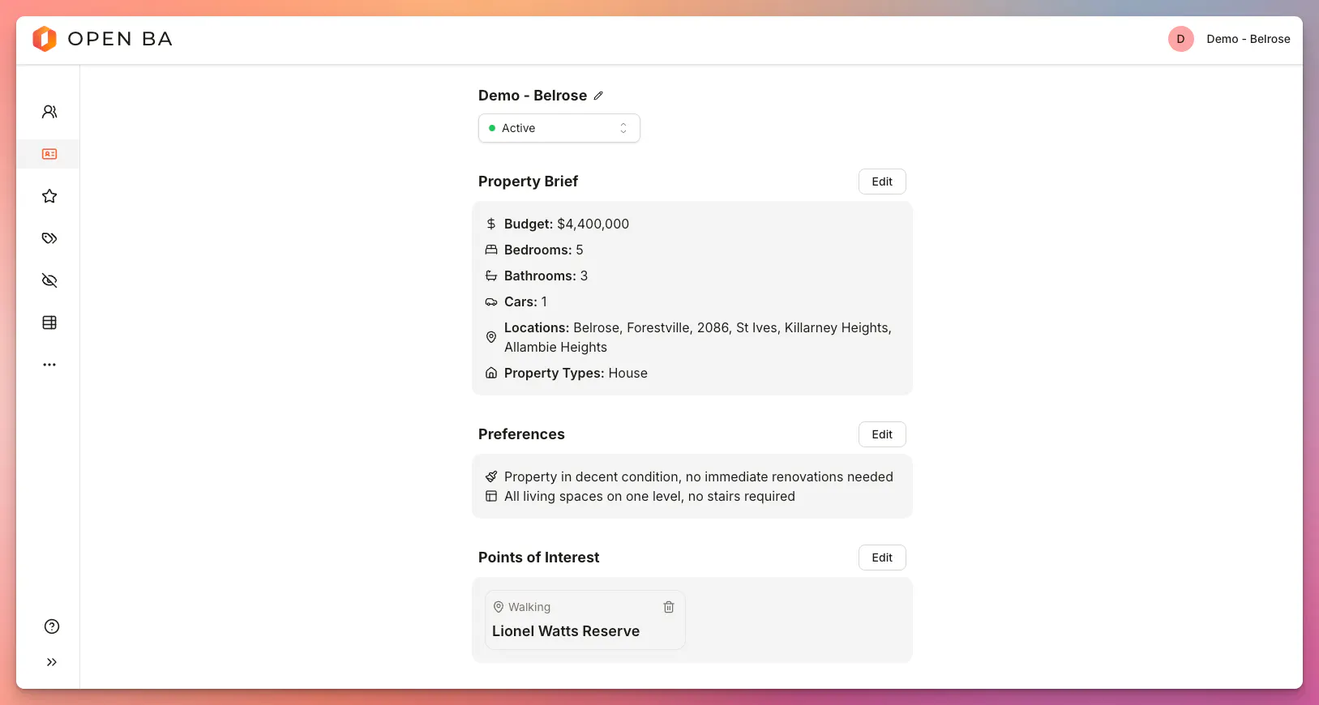Open the Active status dropdown

point(559,128)
